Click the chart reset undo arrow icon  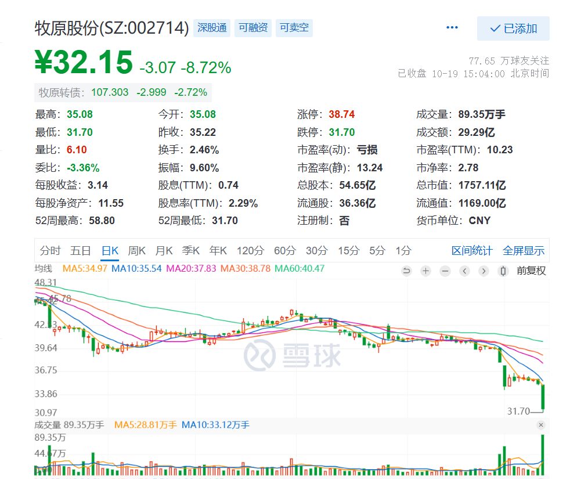(x=406, y=271)
